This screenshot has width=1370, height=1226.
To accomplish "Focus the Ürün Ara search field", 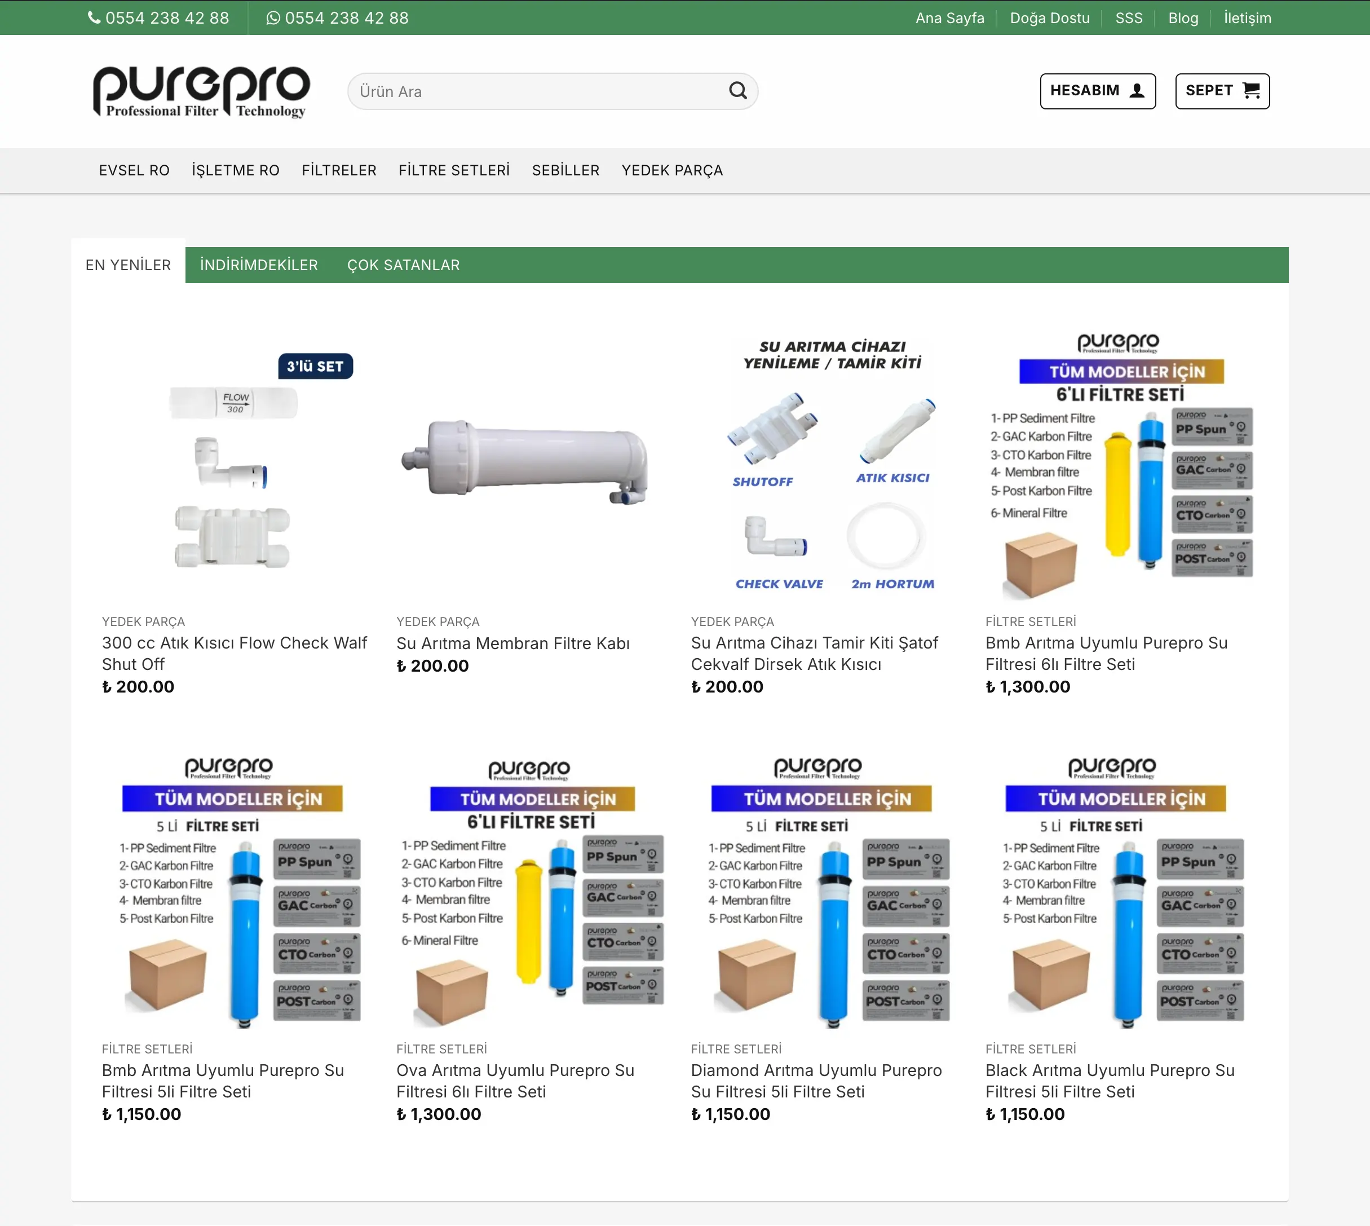I will pyautogui.click(x=553, y=91).
